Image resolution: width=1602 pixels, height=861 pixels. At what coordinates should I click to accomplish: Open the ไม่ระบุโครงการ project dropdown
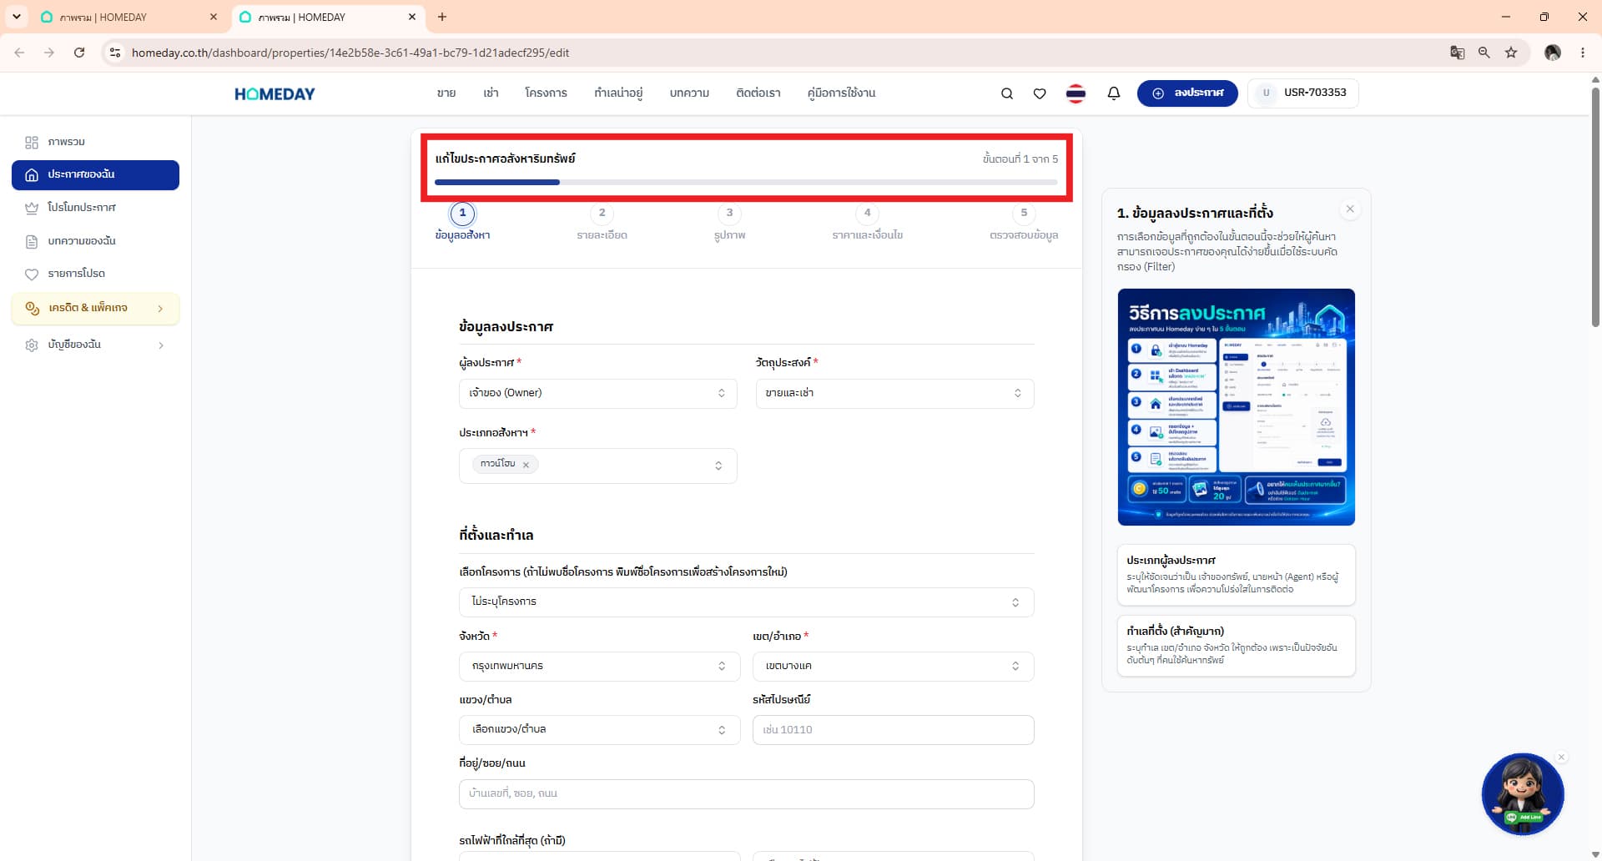(x=746, y=602)
